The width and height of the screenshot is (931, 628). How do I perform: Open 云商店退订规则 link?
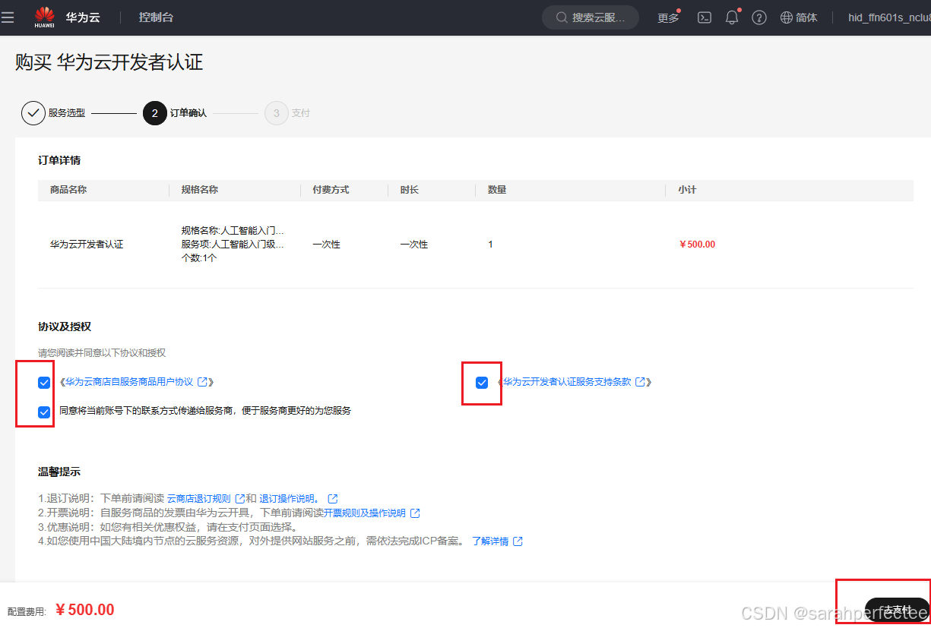click(x=199, y=499)
